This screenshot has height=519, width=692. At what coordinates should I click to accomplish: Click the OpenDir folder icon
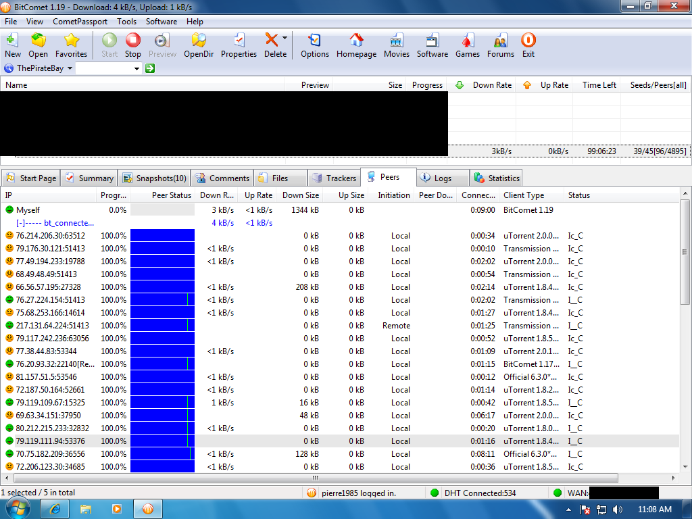199,40
